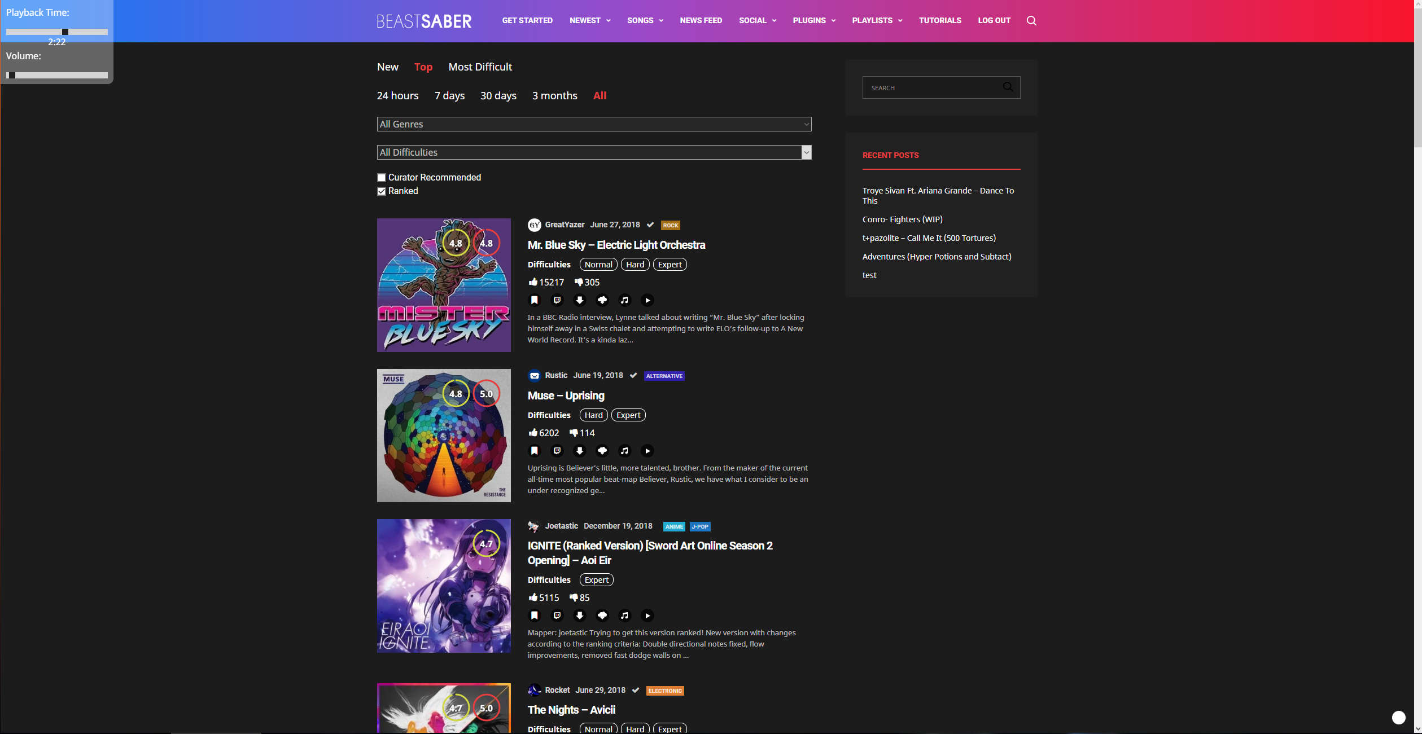Click search magnifier in the top navigation
Screen dimensions: 1422x734
(x=1031, y=21)
